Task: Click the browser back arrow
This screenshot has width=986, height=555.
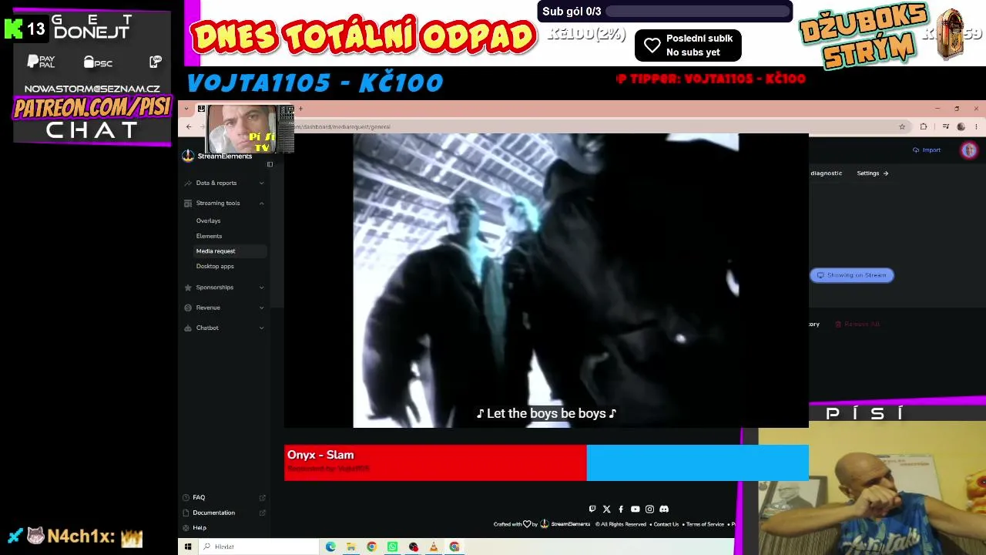Action: [x=189, y=126]
